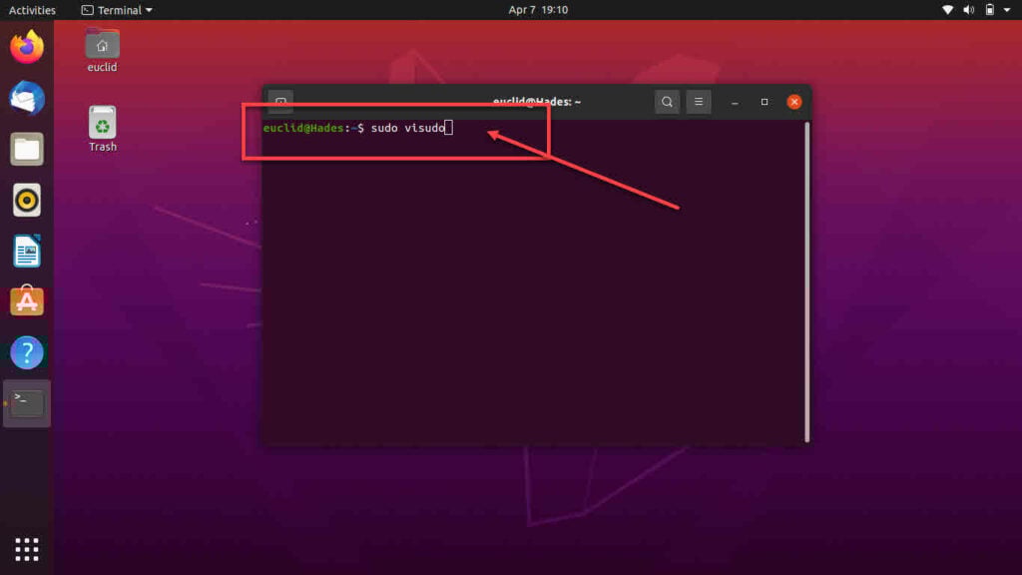This screenshot has width=1022, height=575.
Task: Click the volume speaker icon
Action: coord(968,10)
